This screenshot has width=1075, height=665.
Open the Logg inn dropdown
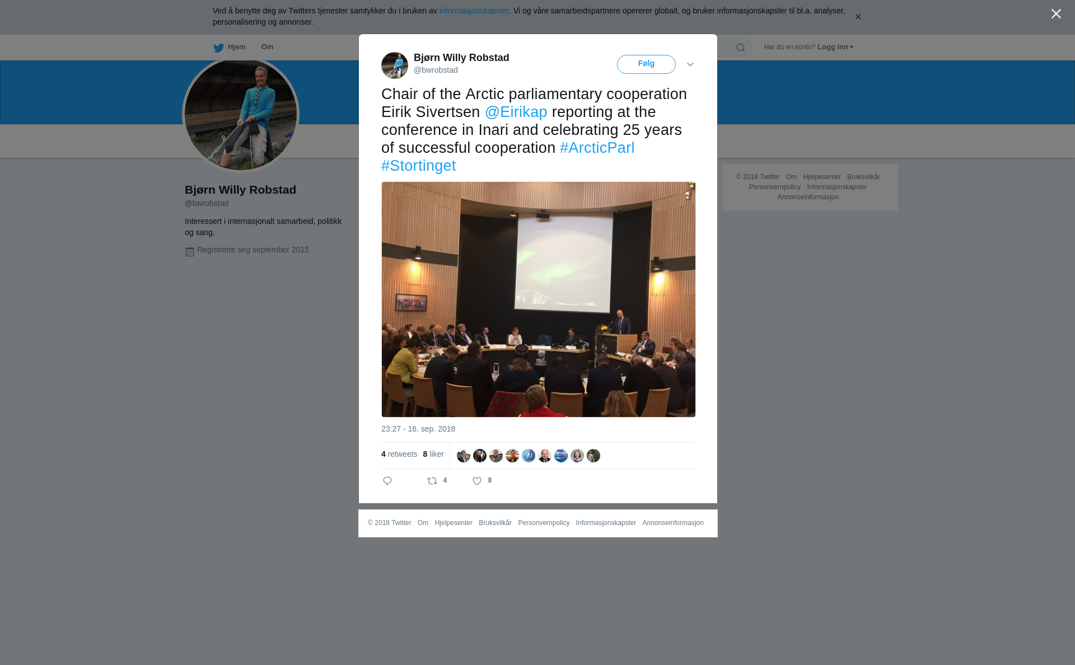tap(835, 47)
